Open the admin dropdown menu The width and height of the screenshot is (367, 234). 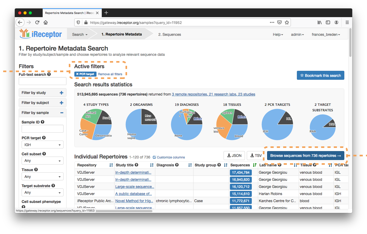297,34
